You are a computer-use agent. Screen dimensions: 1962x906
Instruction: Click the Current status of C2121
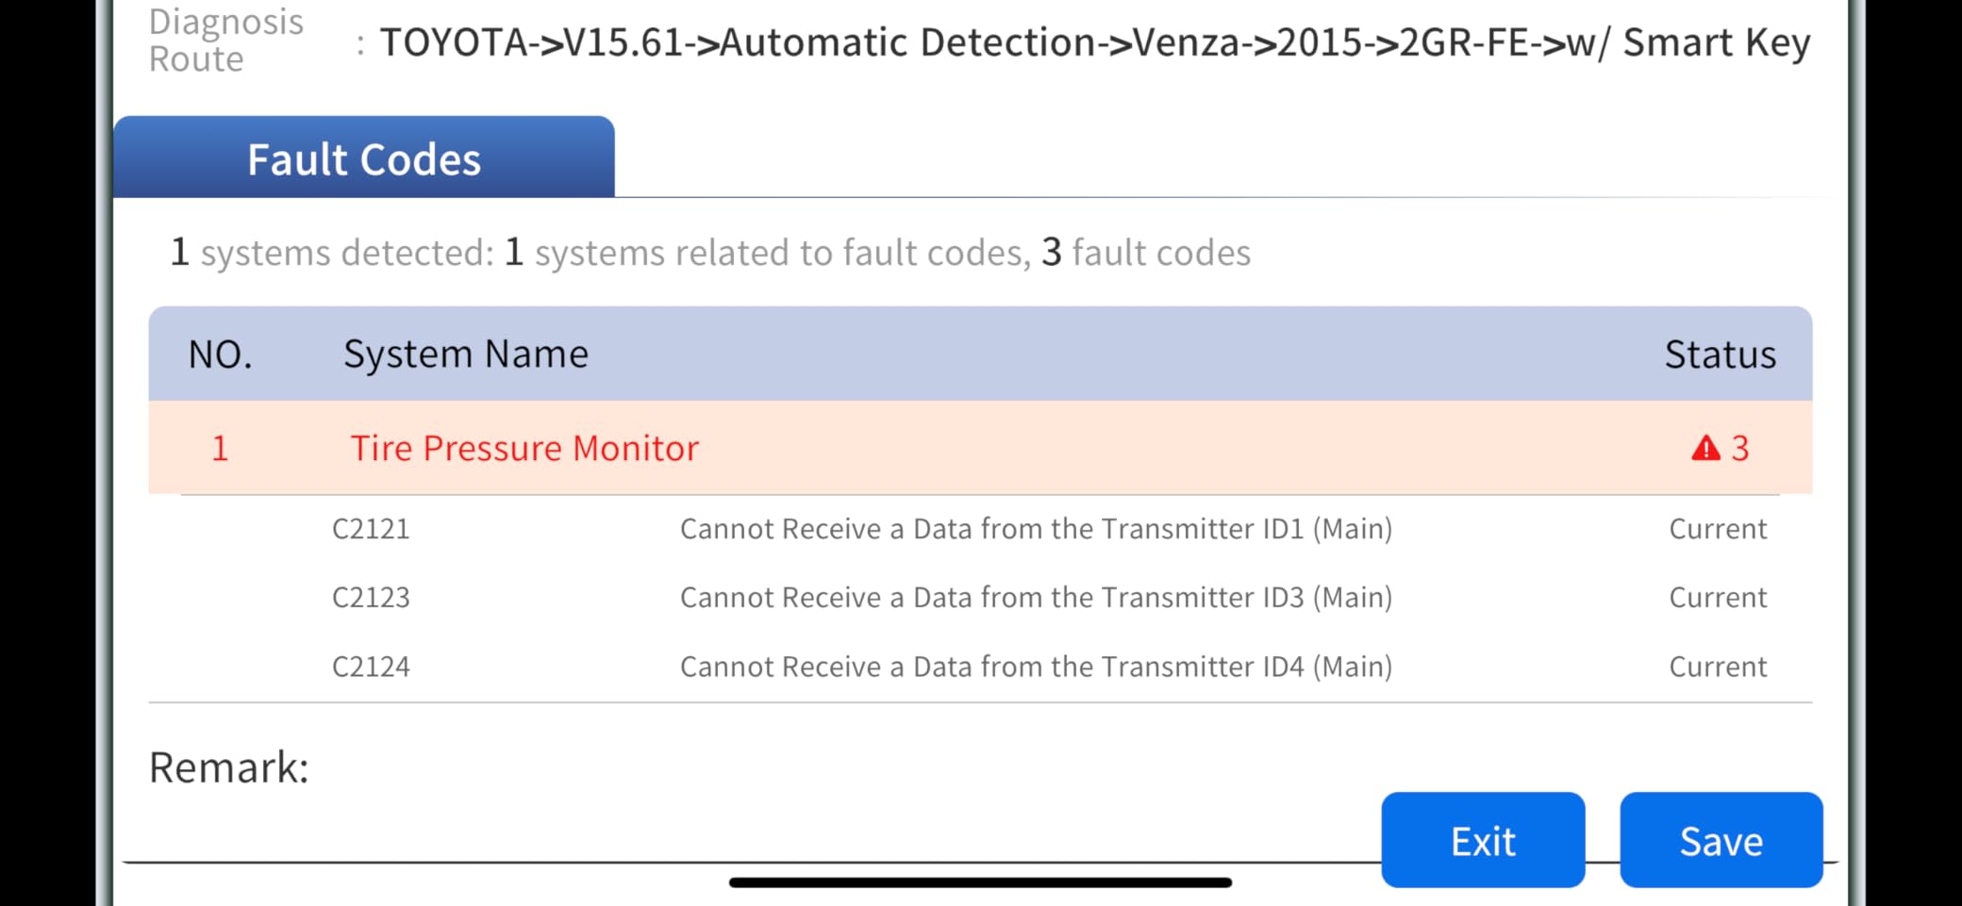coord(1718,529)
